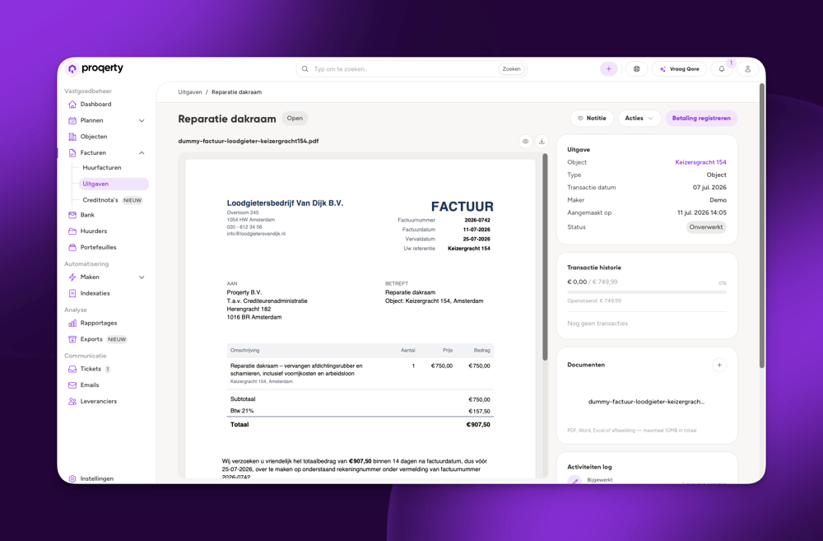Open attached dummy-factuur document entry
This screenshot has height=541, width=823.
pyautogui.click(x=646, y=402)
